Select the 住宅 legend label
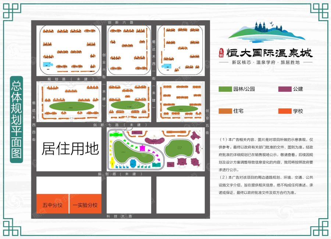 [238, 111]
